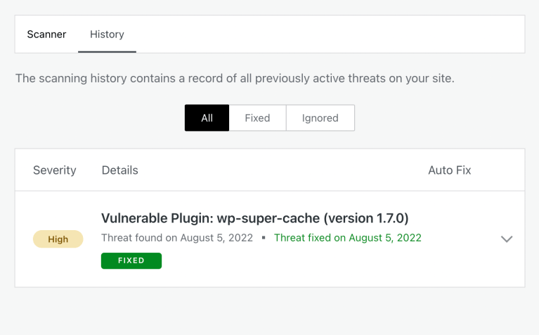Show only Ignored threats
The height and width of the screenshot is (335, 539).
[x=320, y=118]
